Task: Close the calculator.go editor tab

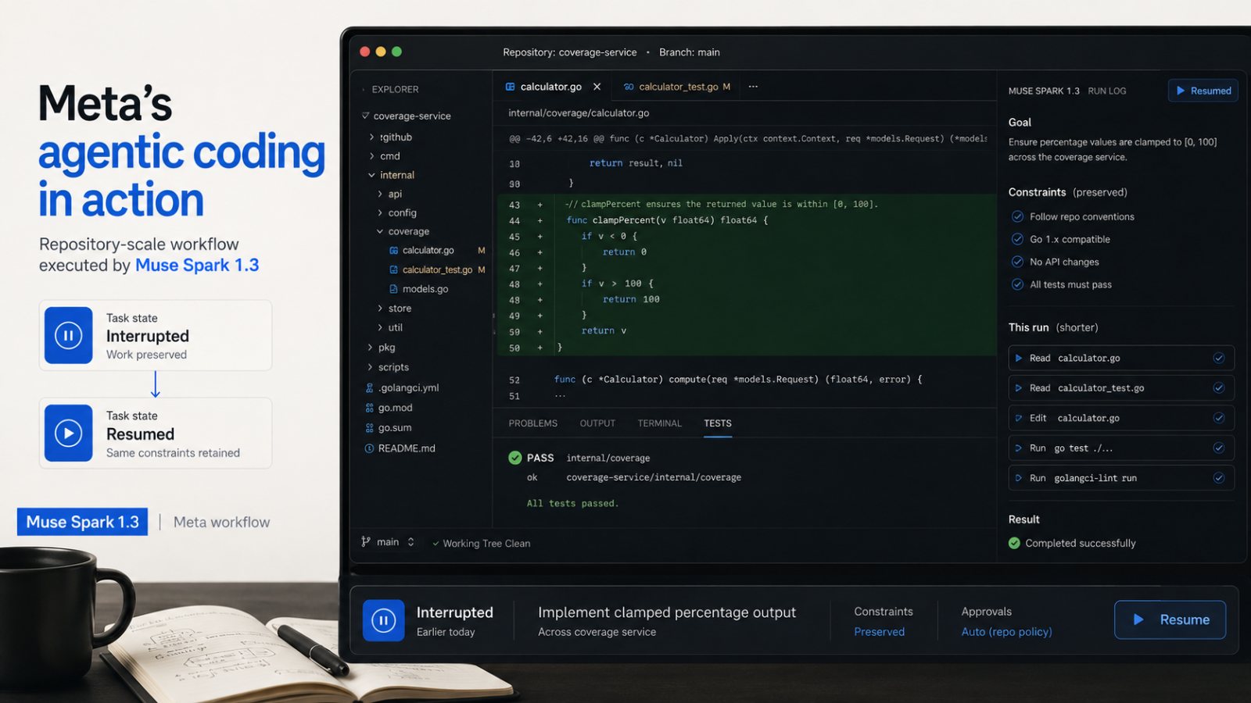Action: click(x=597, y=87)
